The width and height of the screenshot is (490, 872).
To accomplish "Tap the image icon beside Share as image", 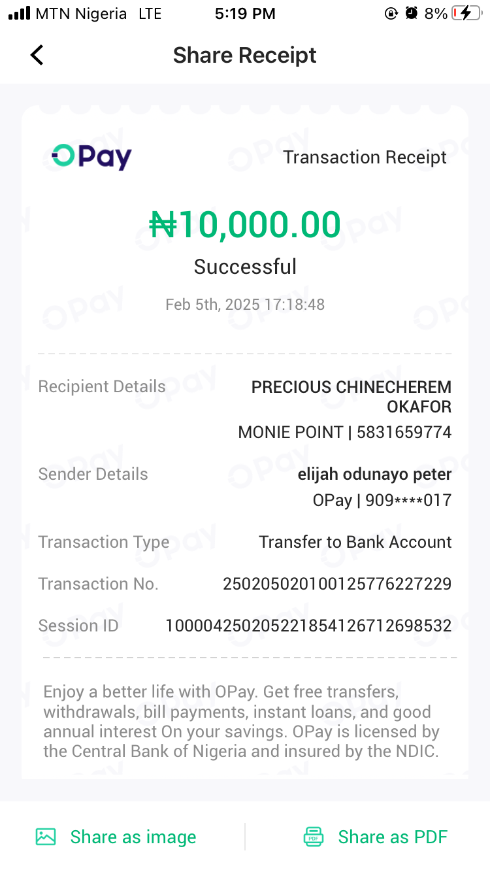I will tap(46, 837).
